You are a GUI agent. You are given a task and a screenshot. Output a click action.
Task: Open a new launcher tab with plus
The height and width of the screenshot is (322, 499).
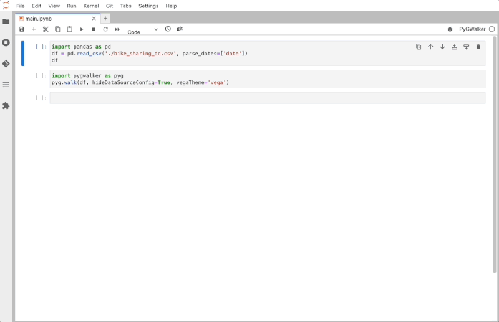105,19
